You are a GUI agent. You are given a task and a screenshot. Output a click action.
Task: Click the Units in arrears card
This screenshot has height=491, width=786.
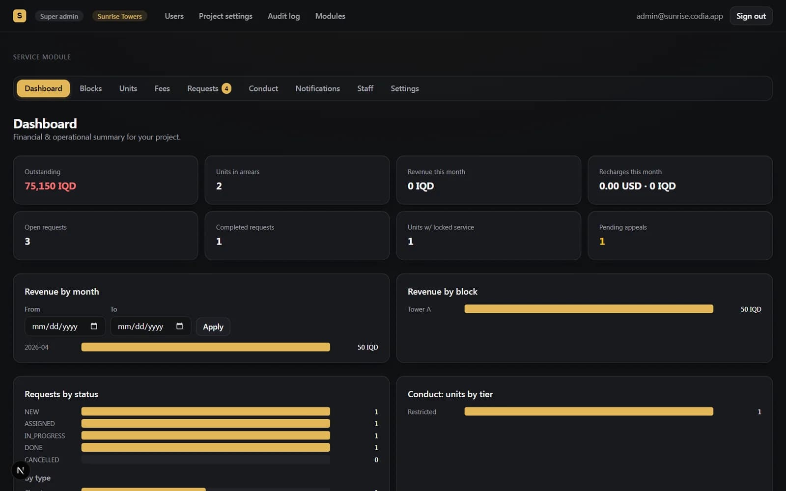(x=297, y=180)
